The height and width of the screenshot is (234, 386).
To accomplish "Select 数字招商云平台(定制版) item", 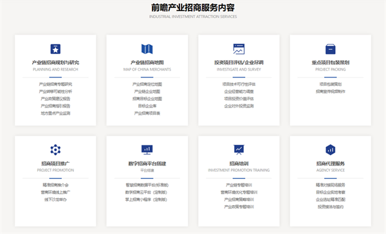I will click(x=146, y=192).
